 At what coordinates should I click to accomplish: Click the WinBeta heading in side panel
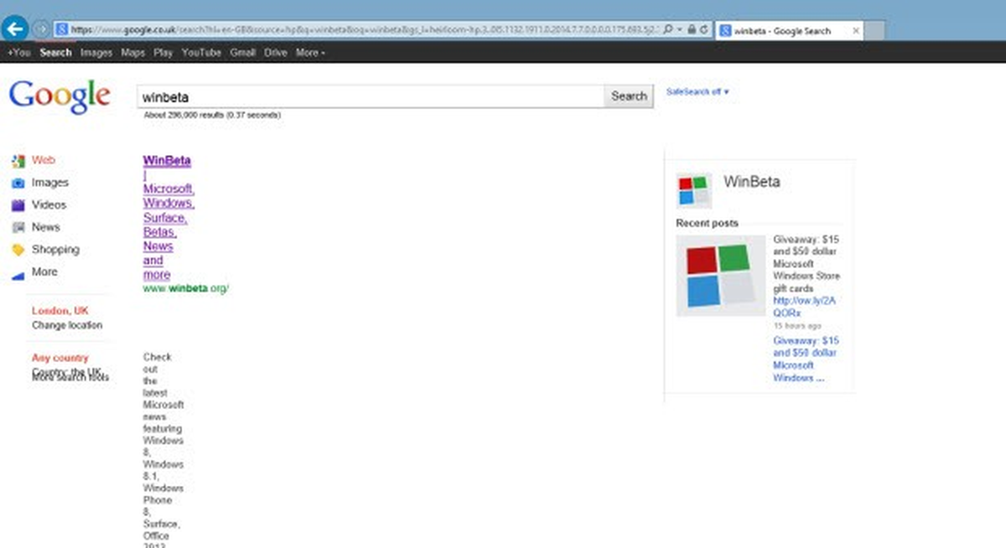point(752,182)
